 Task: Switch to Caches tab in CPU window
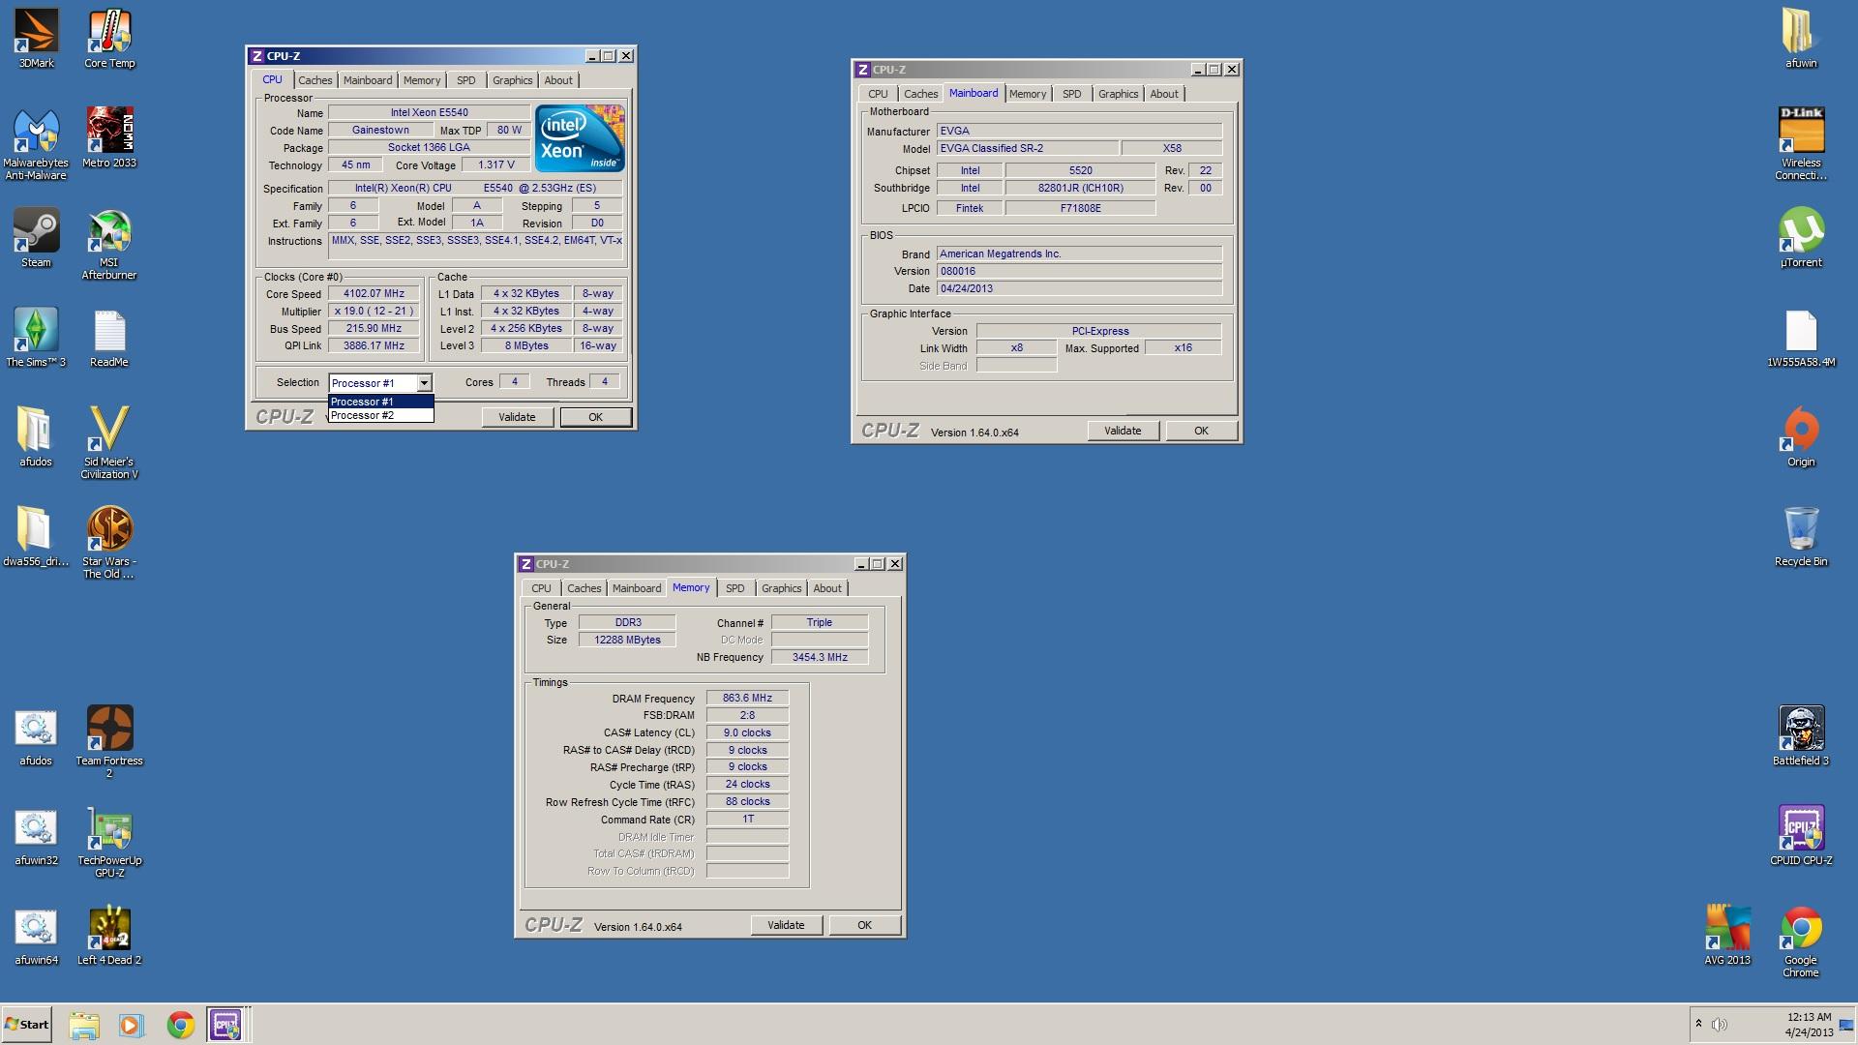point(315,80)
